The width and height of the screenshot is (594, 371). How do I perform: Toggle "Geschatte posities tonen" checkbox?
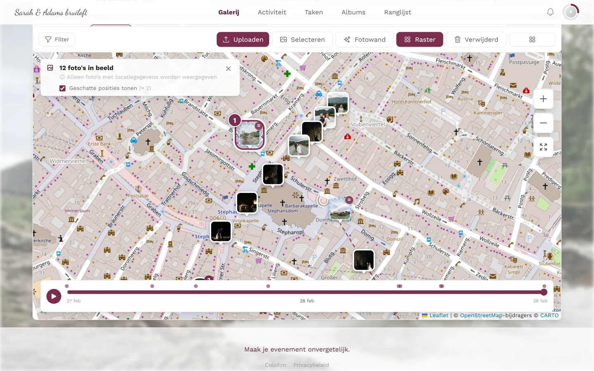tap(62, 88)
